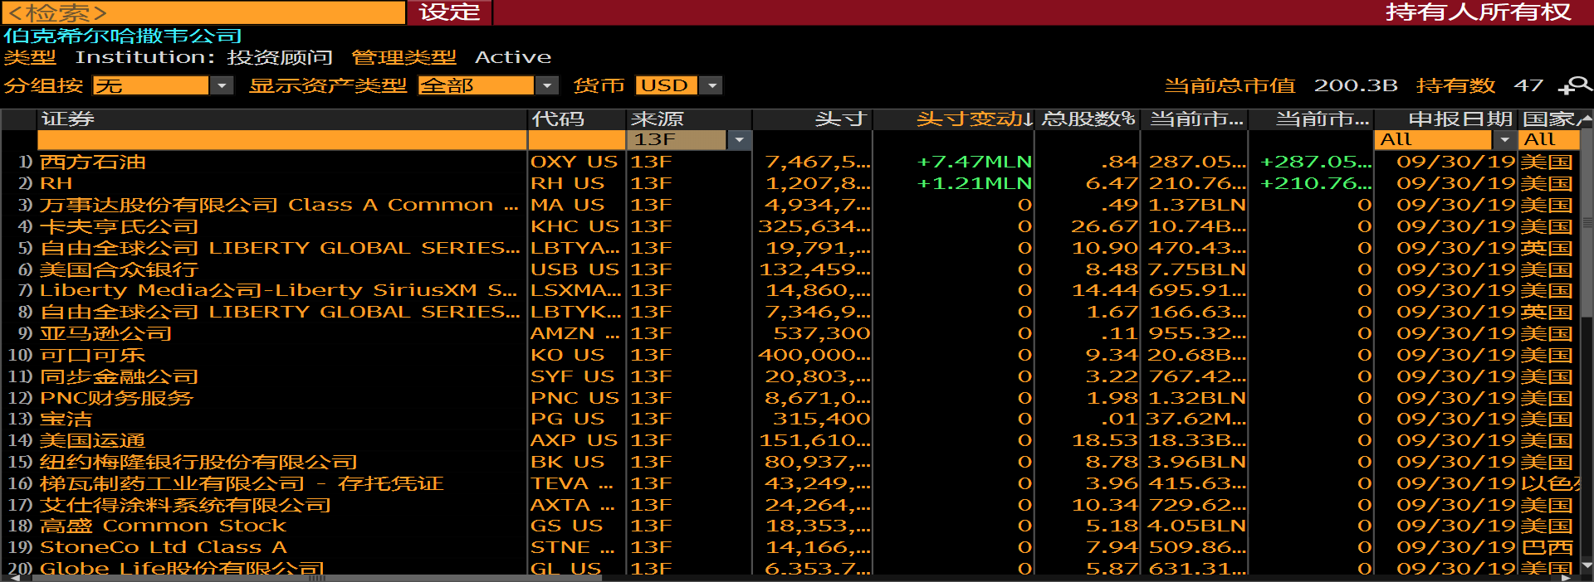Open the 显示资产类型 dropdown arrow

[546, 85]
